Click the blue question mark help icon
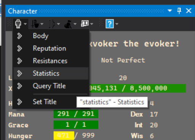The width and height of the screenshot is (195, 140). click(110, 24)
